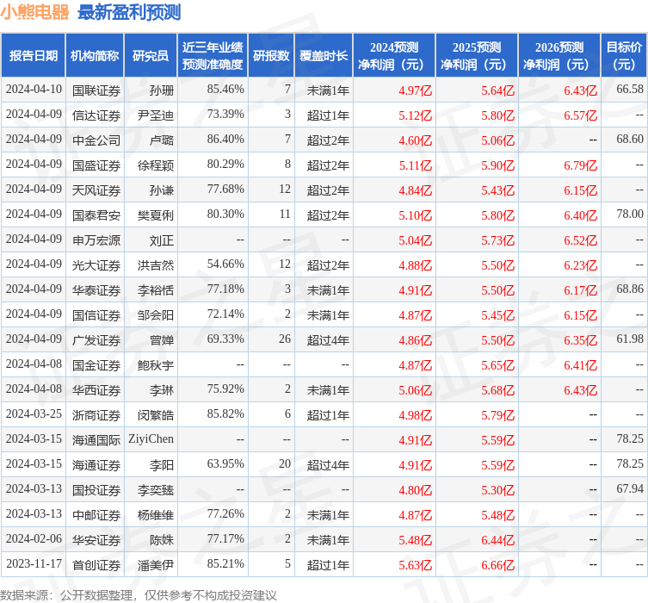The height and width of the screenshot is (603, 648).
Task: Click report count 26
Action: pyautogui.click(x=285, y=339)
